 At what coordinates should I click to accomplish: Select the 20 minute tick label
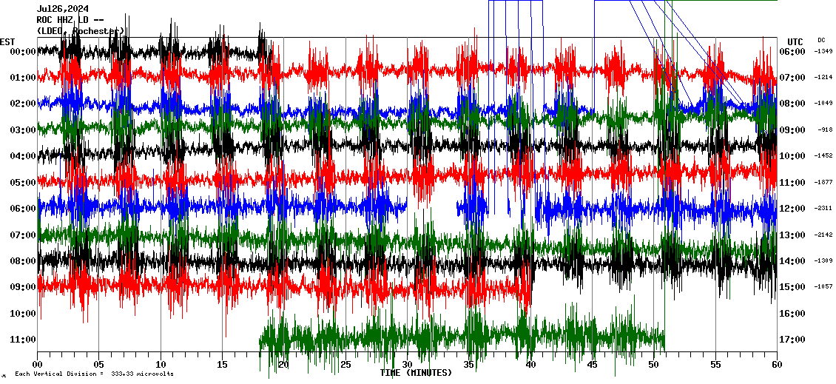pos(284,365)
